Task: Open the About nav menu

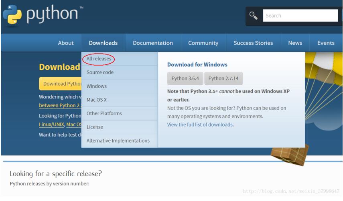Action: pyautogui.click(x=66, y=43)
